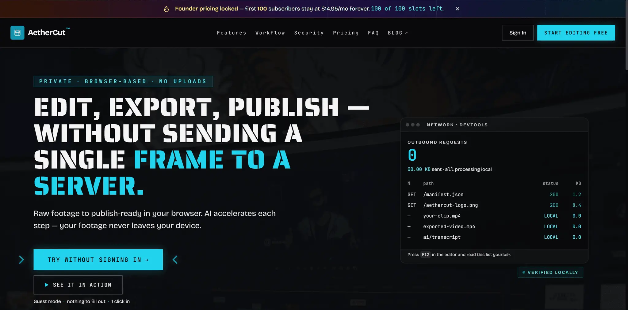The image size is (628, 310).
Task: Click the left chevron right of the try button
Action: pyautogui.click(x=175, y=260)
